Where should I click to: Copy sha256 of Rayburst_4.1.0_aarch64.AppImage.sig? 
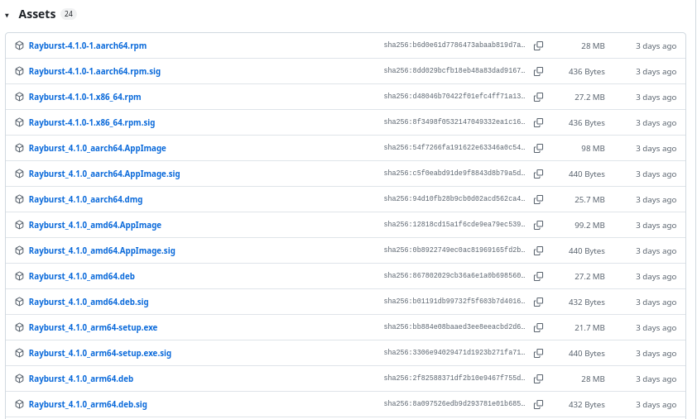coord(538,174)
